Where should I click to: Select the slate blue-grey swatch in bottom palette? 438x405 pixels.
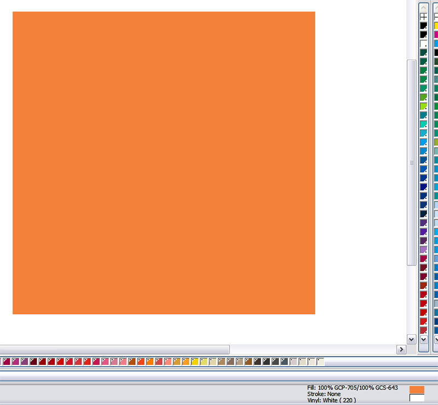tap(284, 362)
